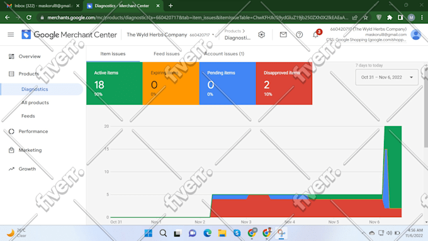This screenshot has height=241, width=428.
Task: Expand The Wyld Herbs Company account switcher
Action: point(171,35)
